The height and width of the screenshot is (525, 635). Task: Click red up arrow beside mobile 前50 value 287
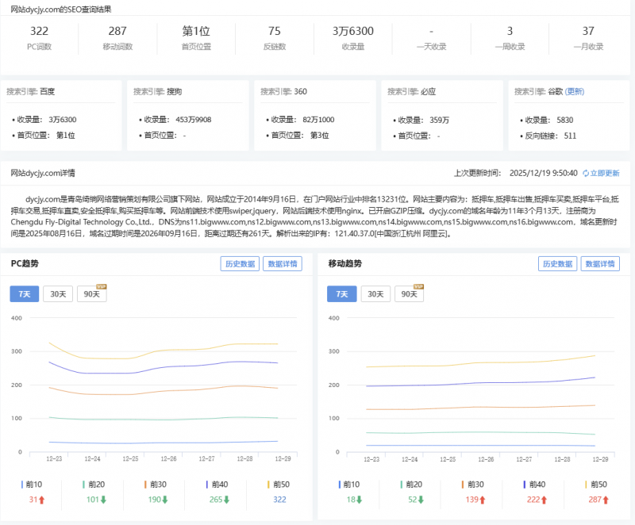[x=607, y=500]
